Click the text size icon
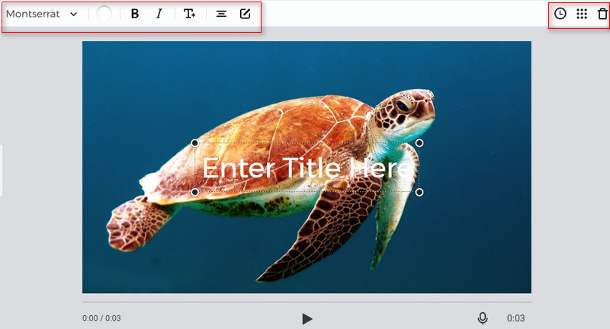 (x=189, y=14)
